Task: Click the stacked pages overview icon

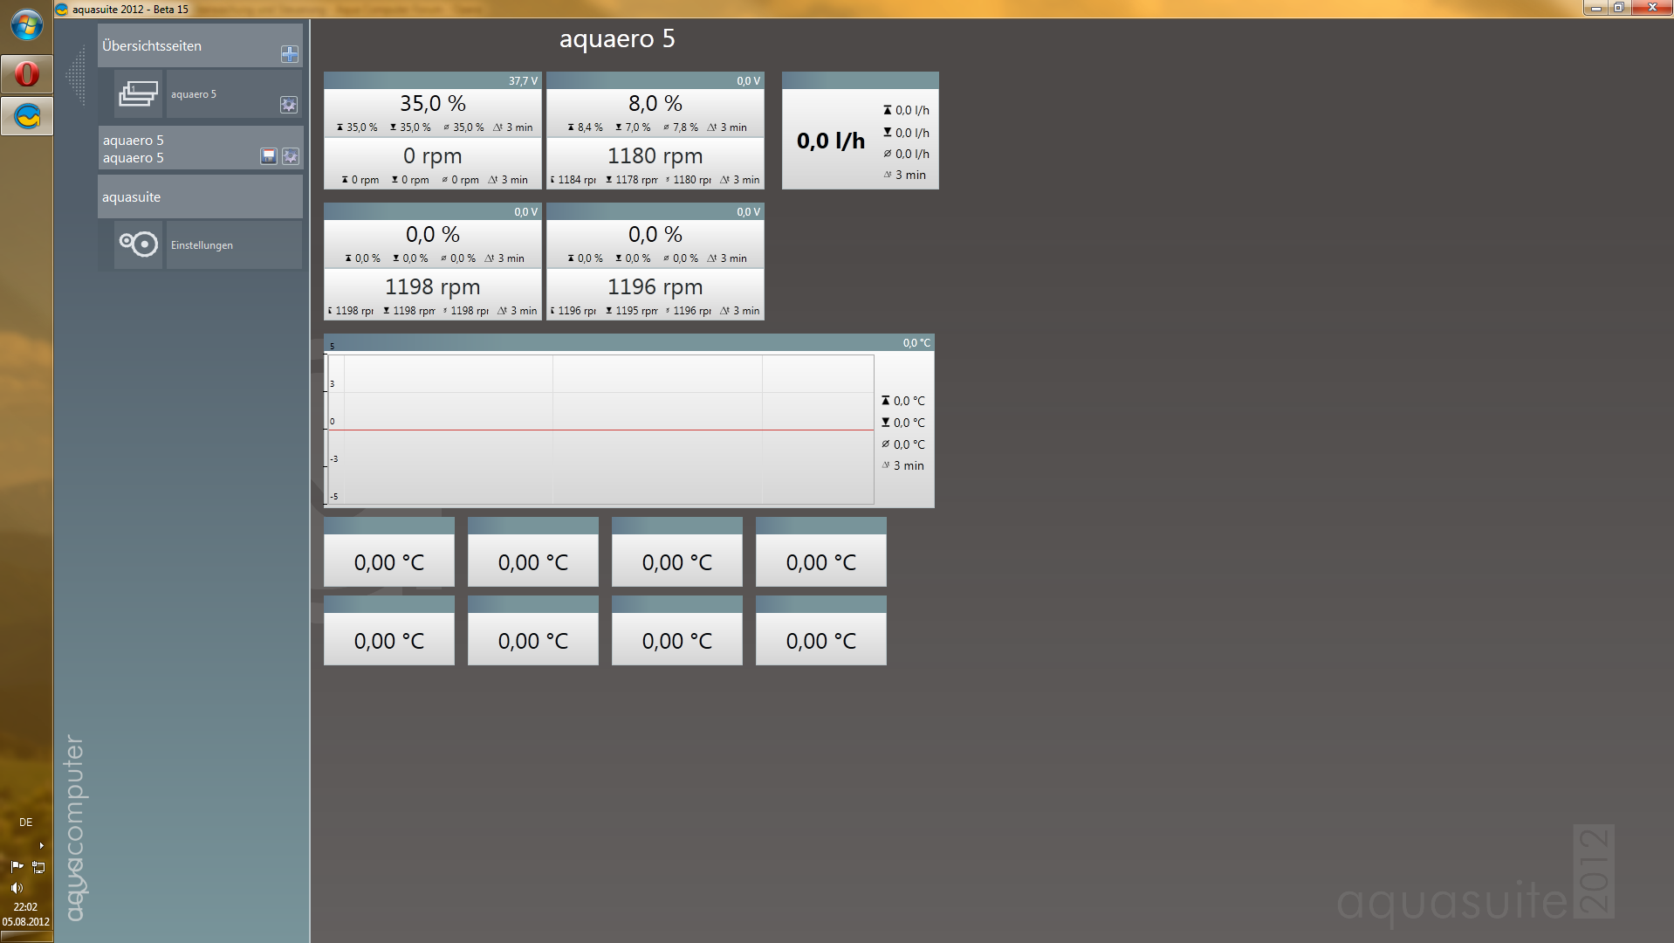Action: pyautogui.click(x=138, y=93)
